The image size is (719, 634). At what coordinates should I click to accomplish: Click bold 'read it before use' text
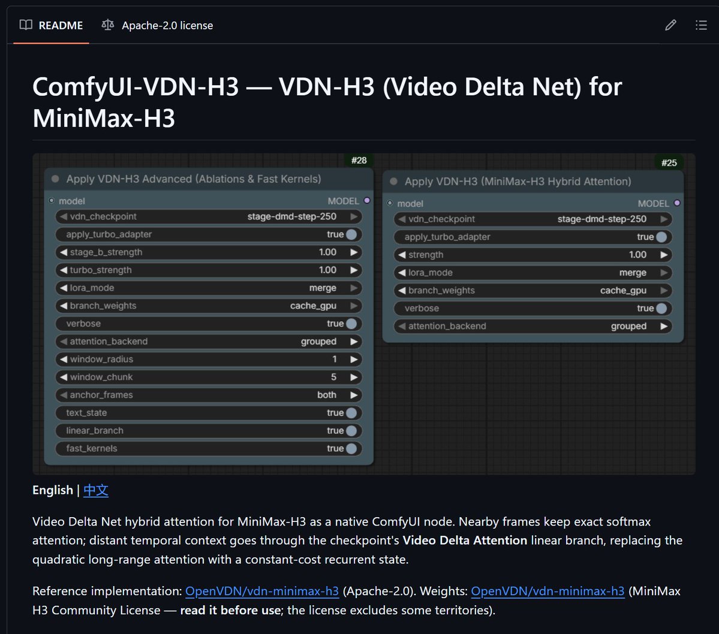click(x=230, y=610)
